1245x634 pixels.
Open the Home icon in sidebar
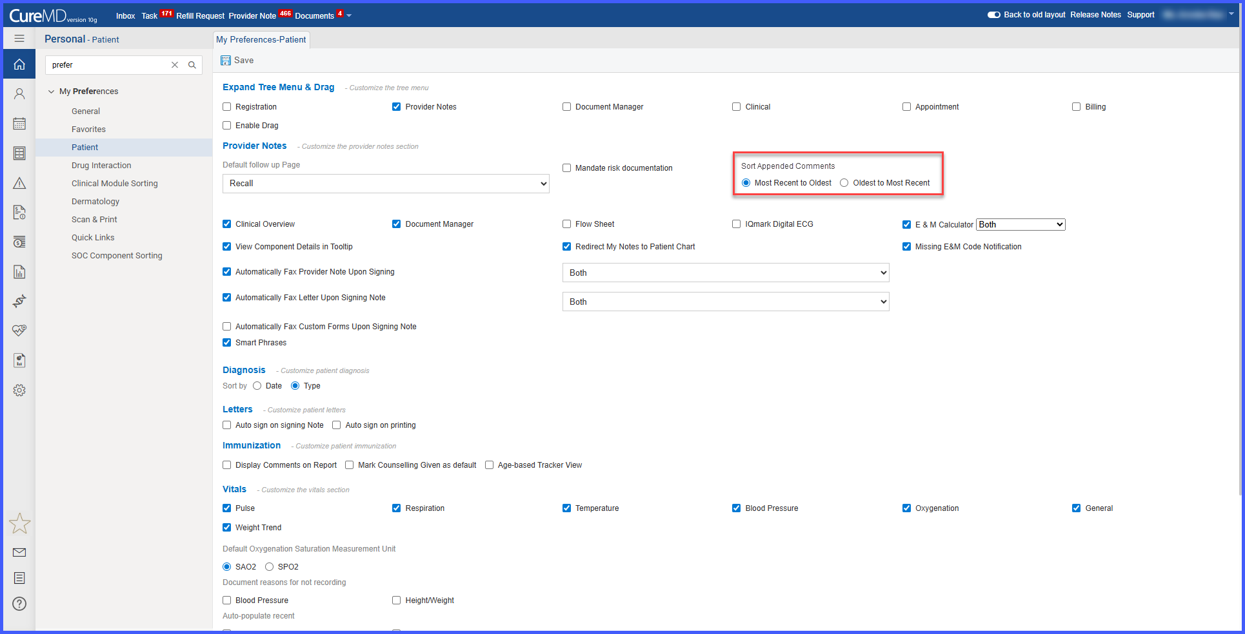tap(19, 64)
